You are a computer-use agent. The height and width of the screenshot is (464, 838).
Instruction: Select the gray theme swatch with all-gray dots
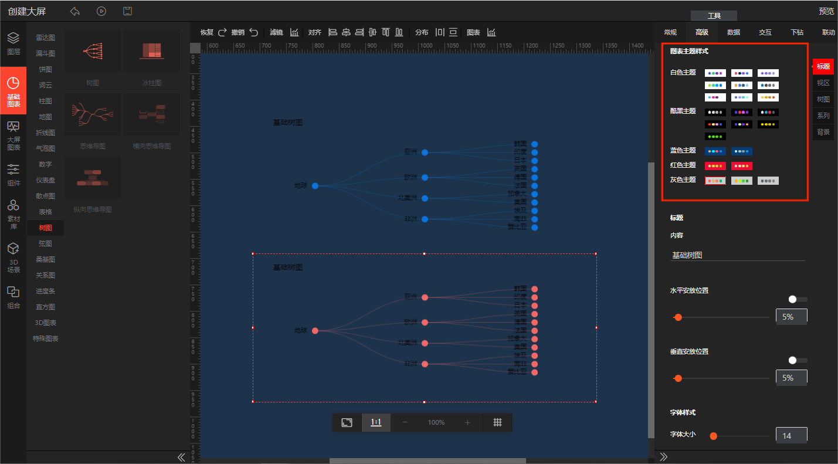click(768, 181)
